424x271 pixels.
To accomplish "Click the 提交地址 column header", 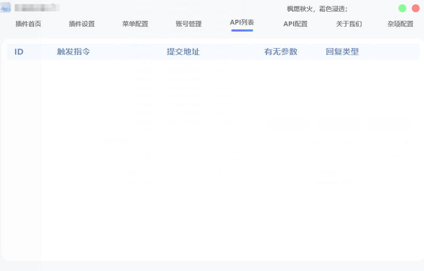I will coord(183,52).
